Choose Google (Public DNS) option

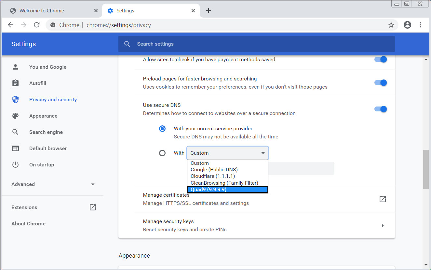[x=228, y=170]
